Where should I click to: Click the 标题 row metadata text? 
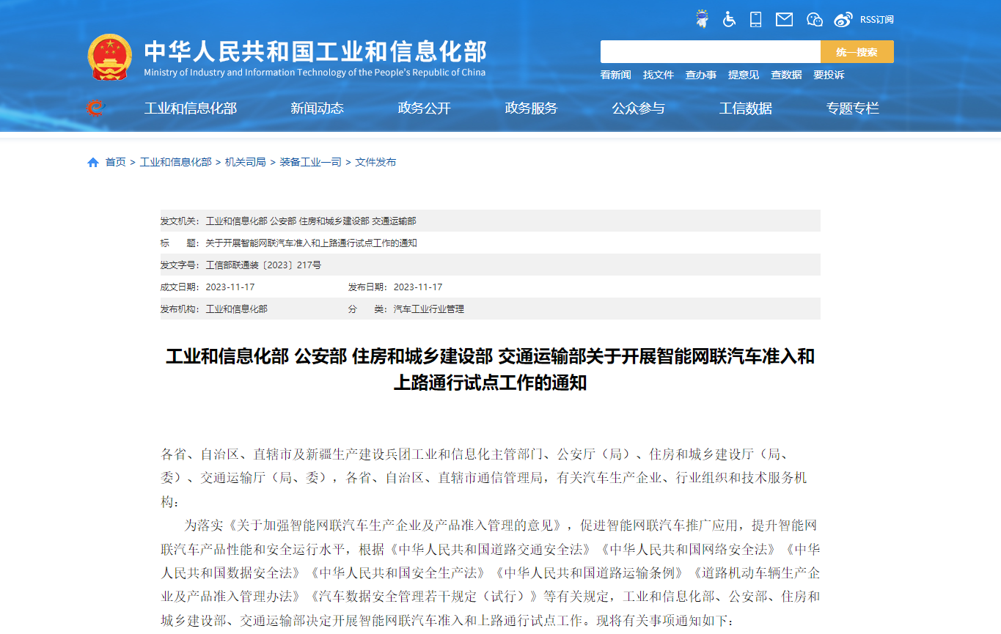(x=311, y=243)
